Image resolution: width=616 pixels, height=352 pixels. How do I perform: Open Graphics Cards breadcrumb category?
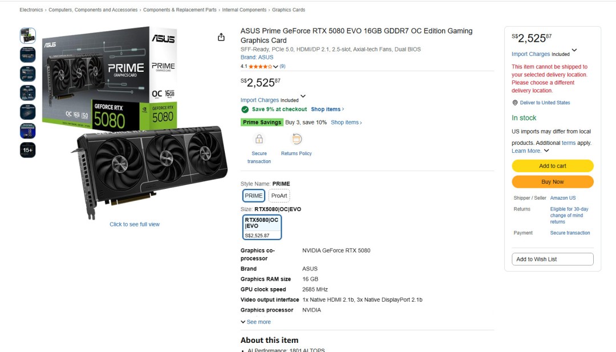(x=289, y=10)
